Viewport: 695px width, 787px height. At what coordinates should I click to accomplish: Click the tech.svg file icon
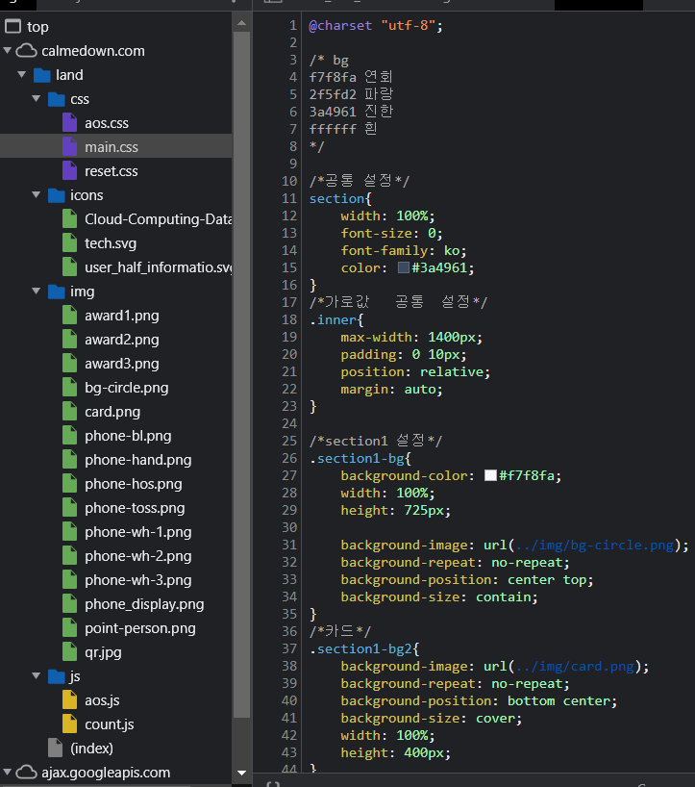pos(70,243)
